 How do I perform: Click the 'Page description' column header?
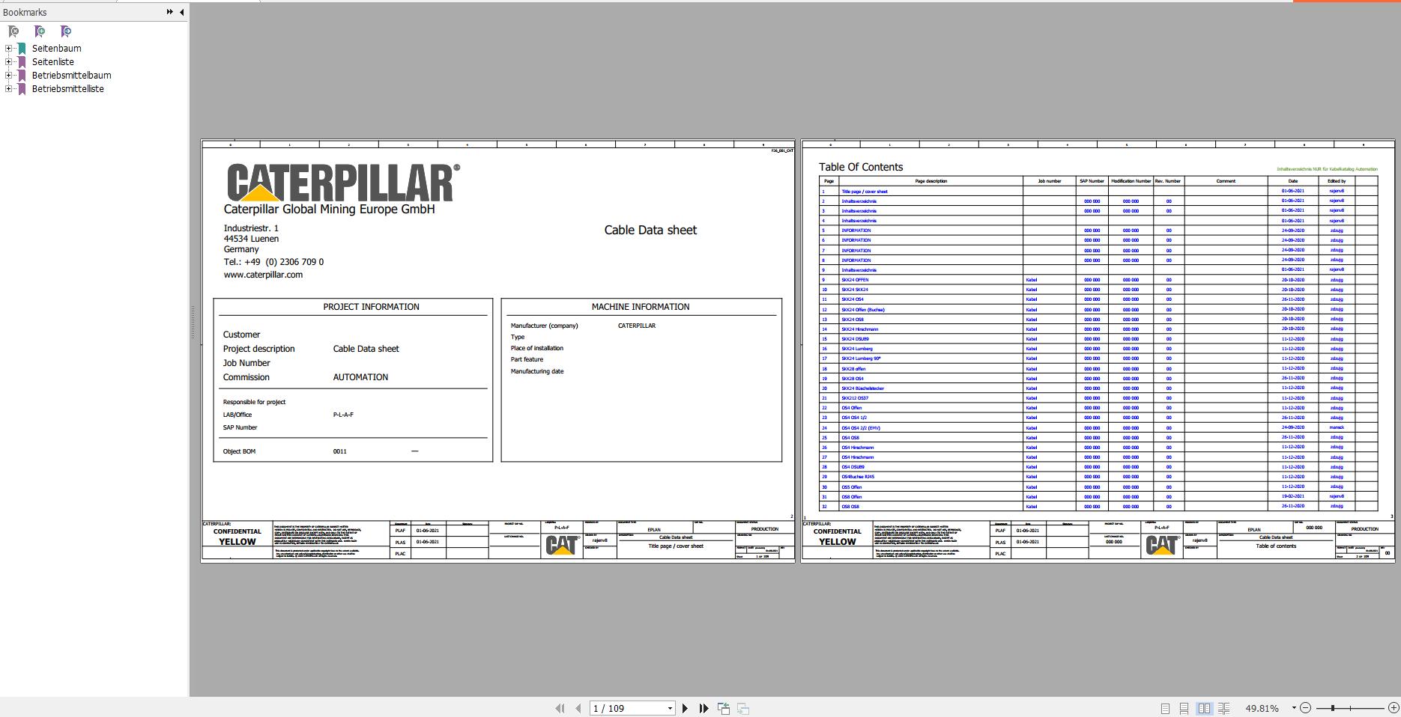point(931,181)
